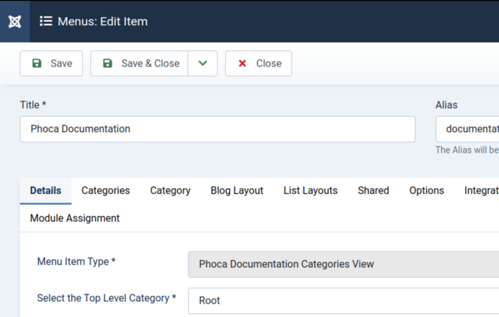
Task: Click the Save button
Action: pos(52,64)
